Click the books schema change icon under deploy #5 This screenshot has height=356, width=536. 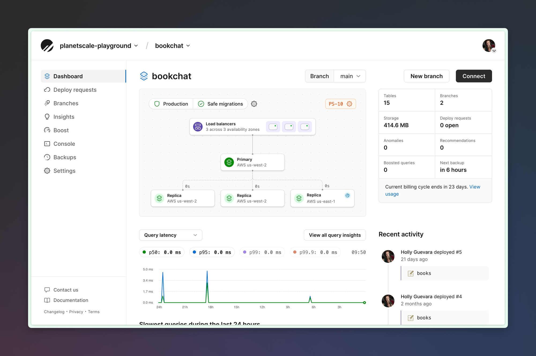pos(411,273)
